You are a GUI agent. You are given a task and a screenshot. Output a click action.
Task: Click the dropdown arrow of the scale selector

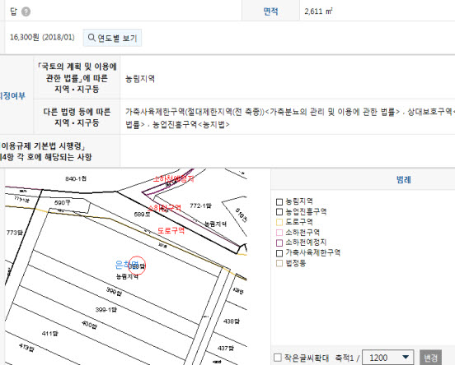[x=406, y=357]
